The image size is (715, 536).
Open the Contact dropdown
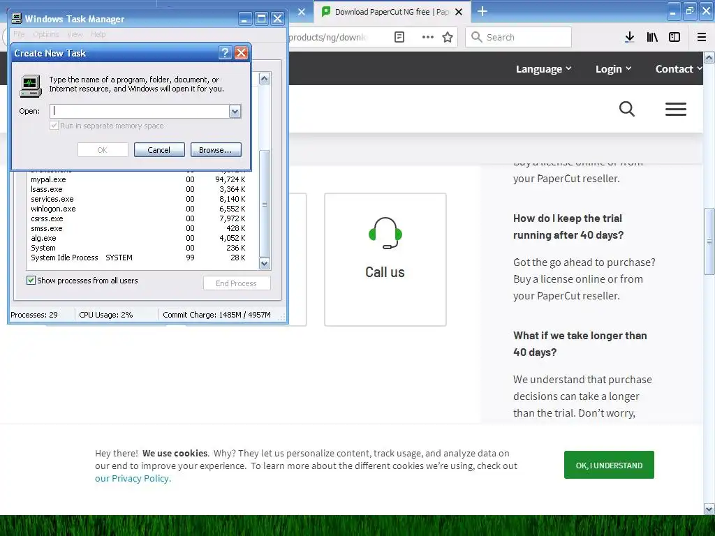[x=679, y=69]
